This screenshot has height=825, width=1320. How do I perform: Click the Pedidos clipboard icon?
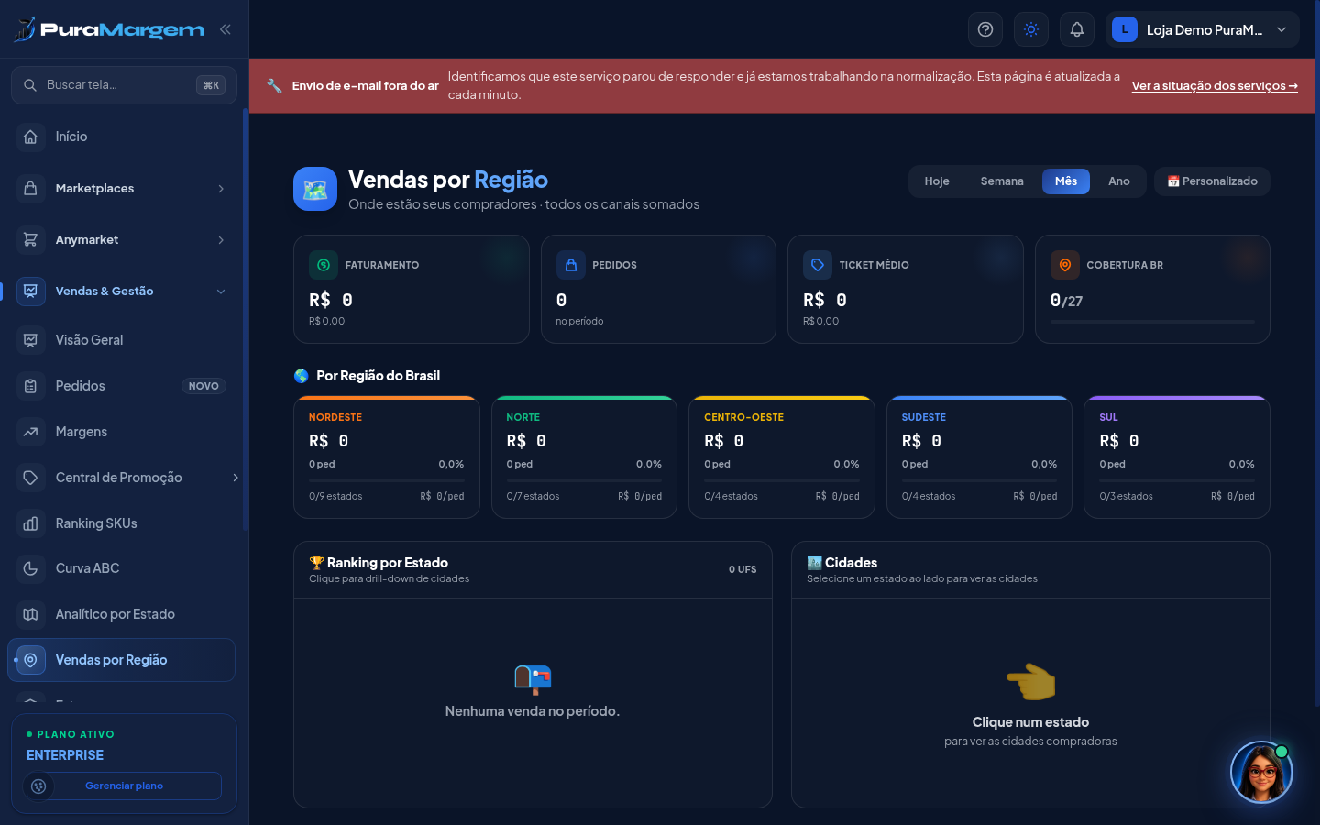click(x=30, y=386)
